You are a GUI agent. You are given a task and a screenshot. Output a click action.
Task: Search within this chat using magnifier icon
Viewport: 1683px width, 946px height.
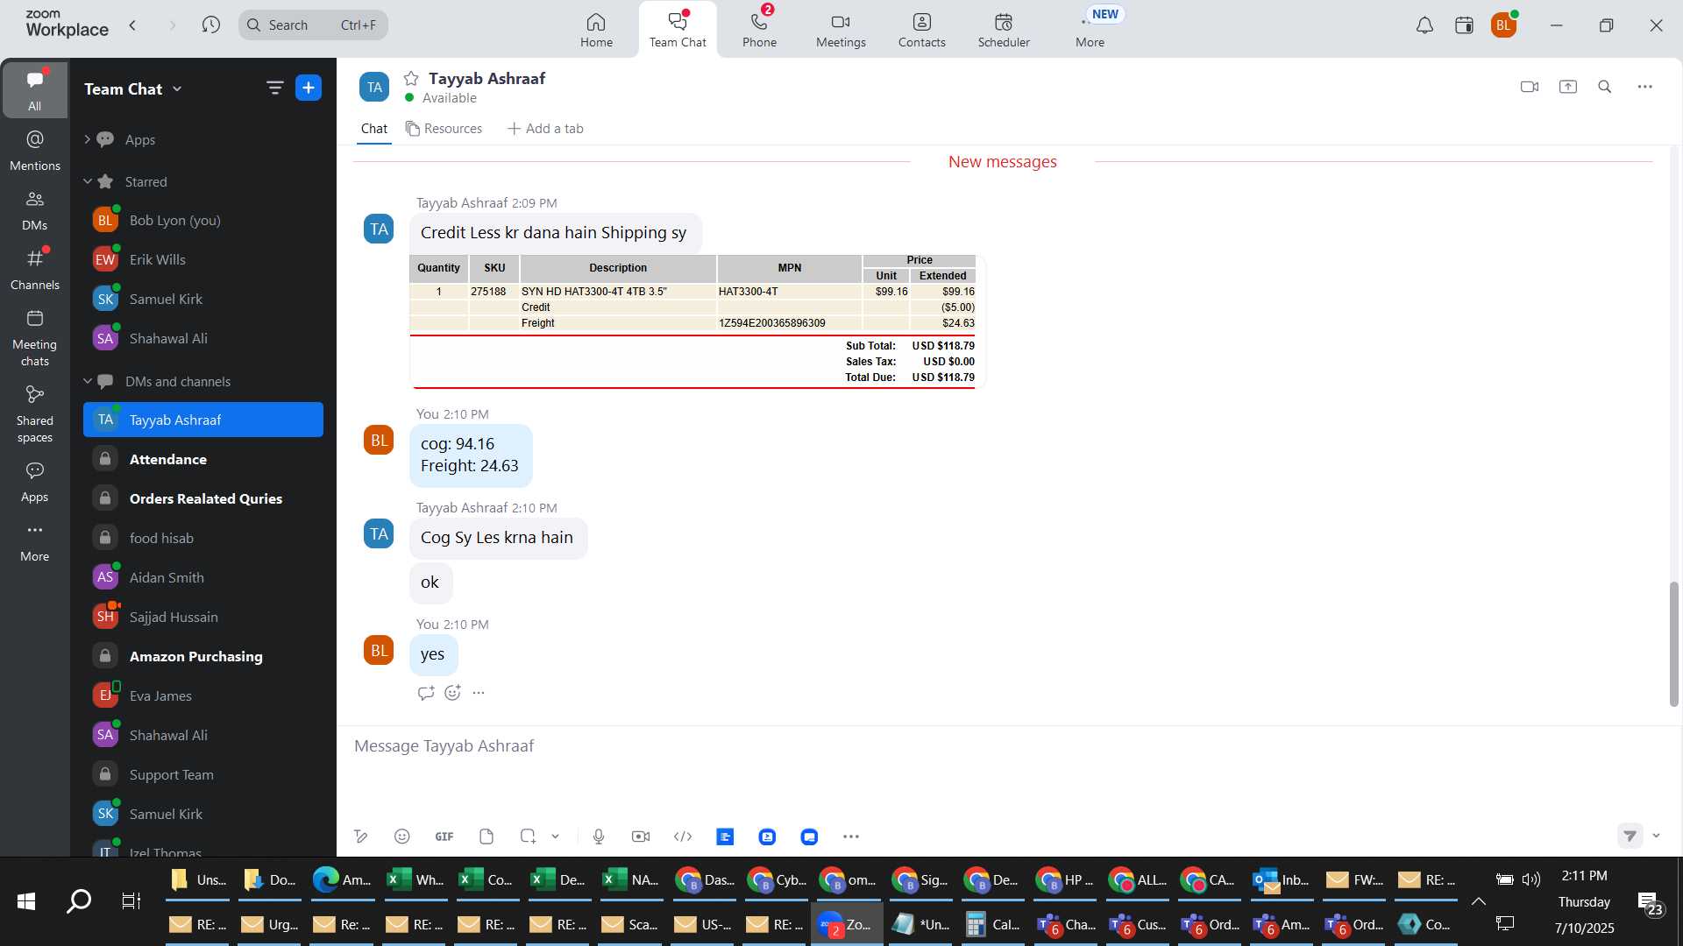(x=1605, y=87)
